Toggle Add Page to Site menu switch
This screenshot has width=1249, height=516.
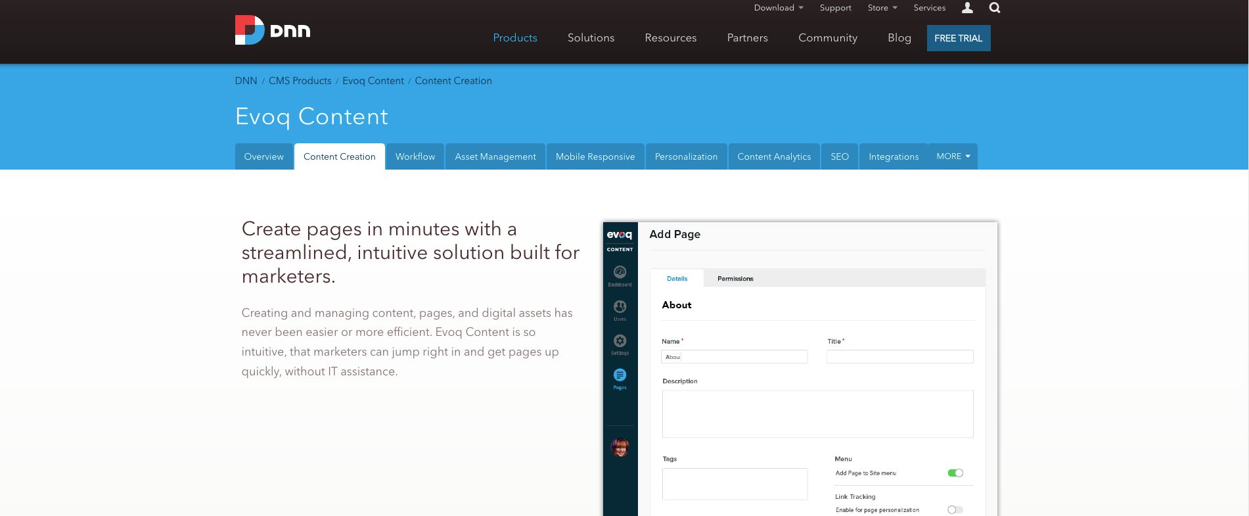click(955, 473)
